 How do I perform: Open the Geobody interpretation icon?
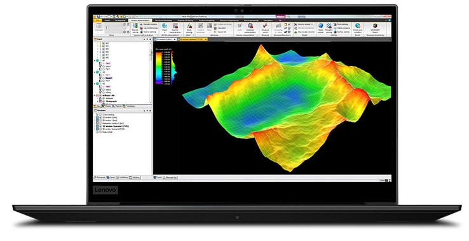pos(250,25)
